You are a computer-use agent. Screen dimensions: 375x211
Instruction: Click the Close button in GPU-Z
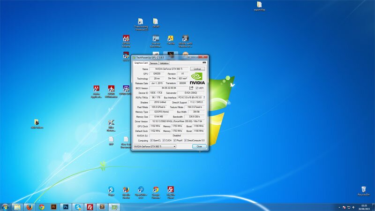[x=199, y=146]
